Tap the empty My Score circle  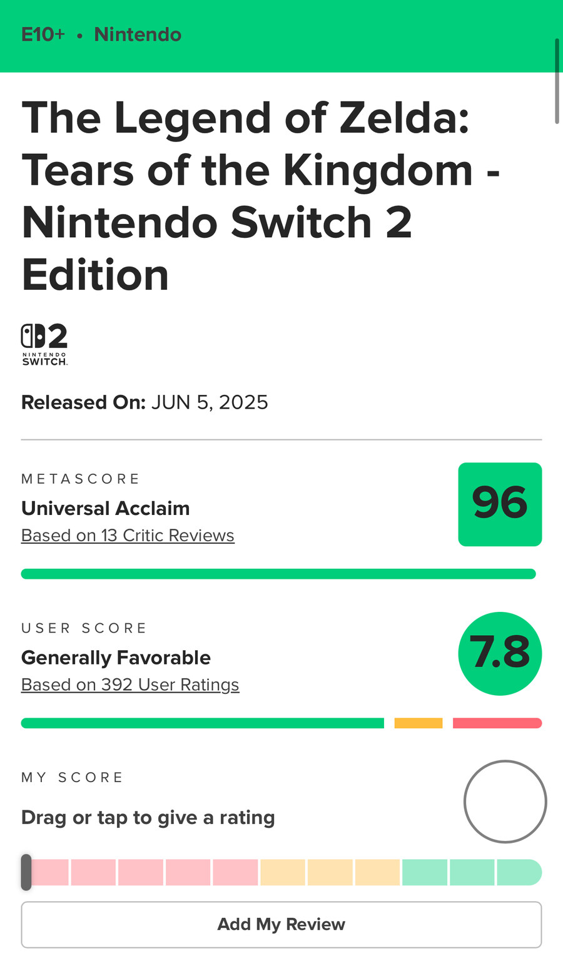(x=505, y=802)
